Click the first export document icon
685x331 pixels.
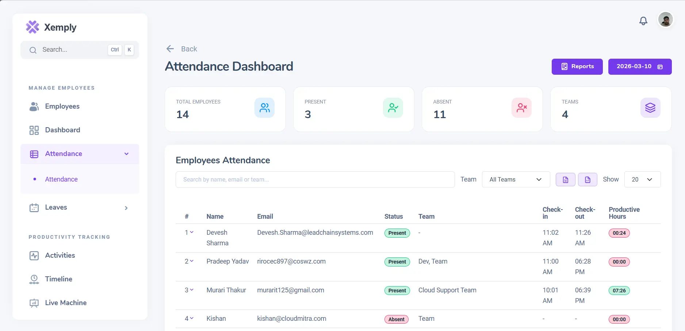[565, 180]
